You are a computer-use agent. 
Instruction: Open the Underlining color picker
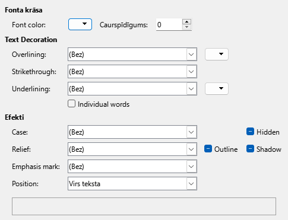tap(217, 88)
